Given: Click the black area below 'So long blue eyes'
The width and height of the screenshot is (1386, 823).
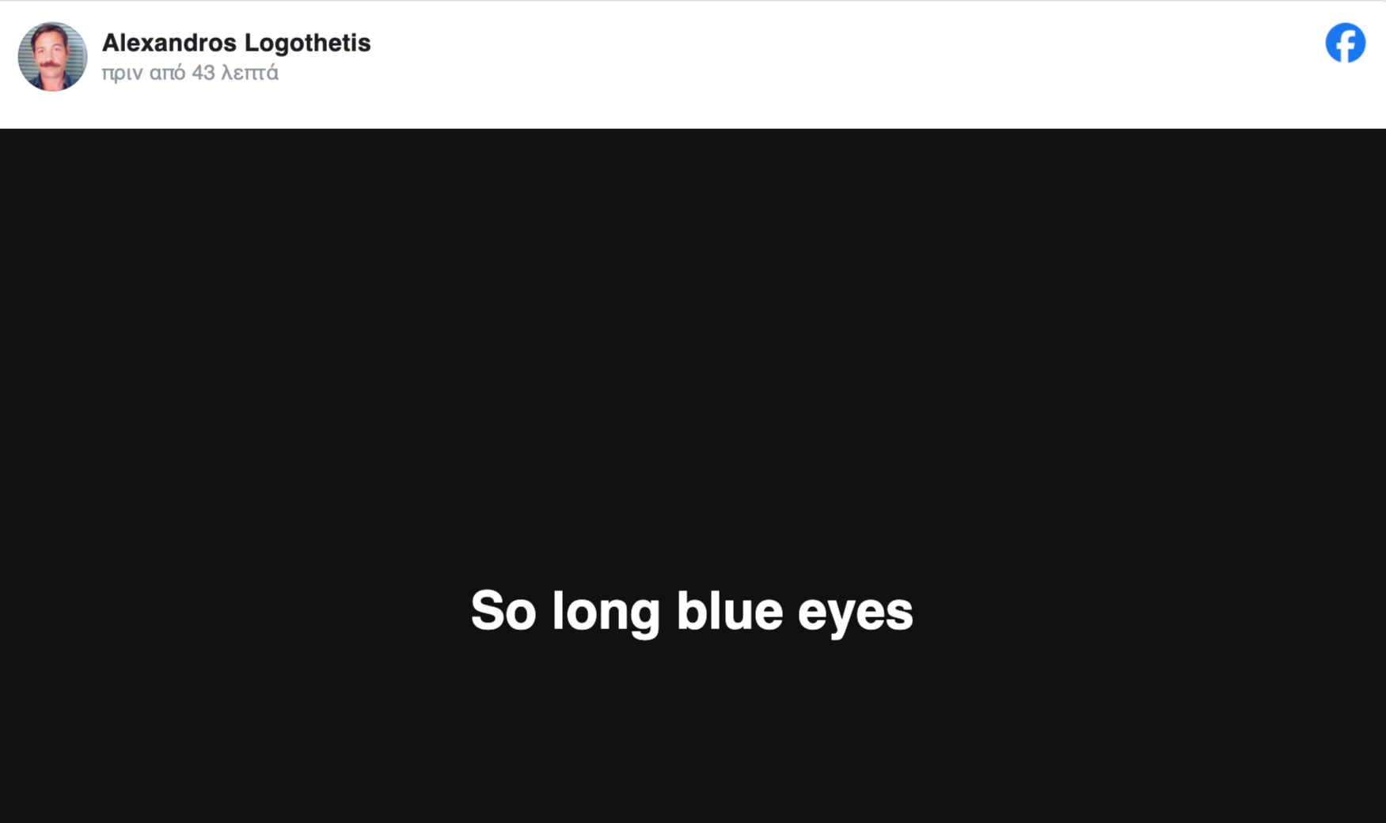Looking at the screenshot, I should coord(693,732).
